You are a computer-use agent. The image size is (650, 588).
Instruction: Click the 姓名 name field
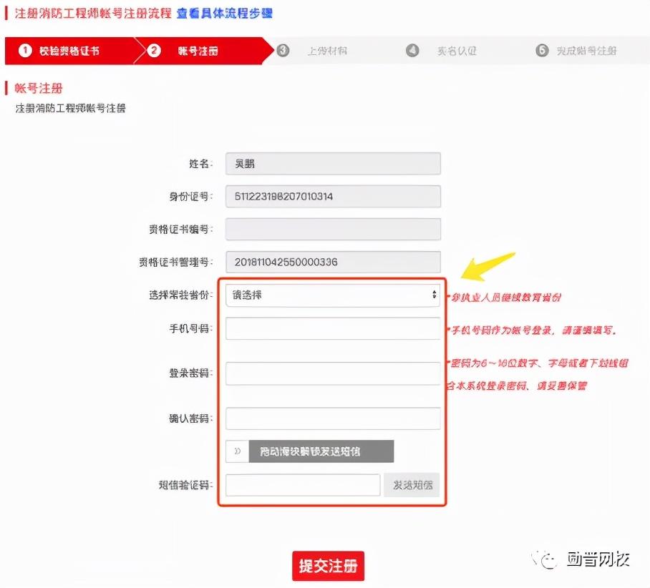click(333, 164)
